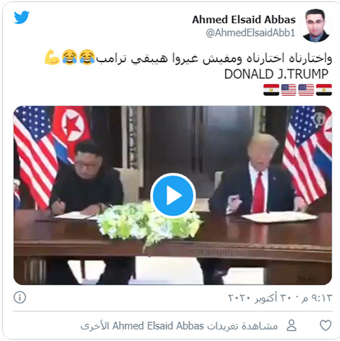This screenshot has height=341, width=340.
Task: Play the embedded video
Action: (172, 196)
